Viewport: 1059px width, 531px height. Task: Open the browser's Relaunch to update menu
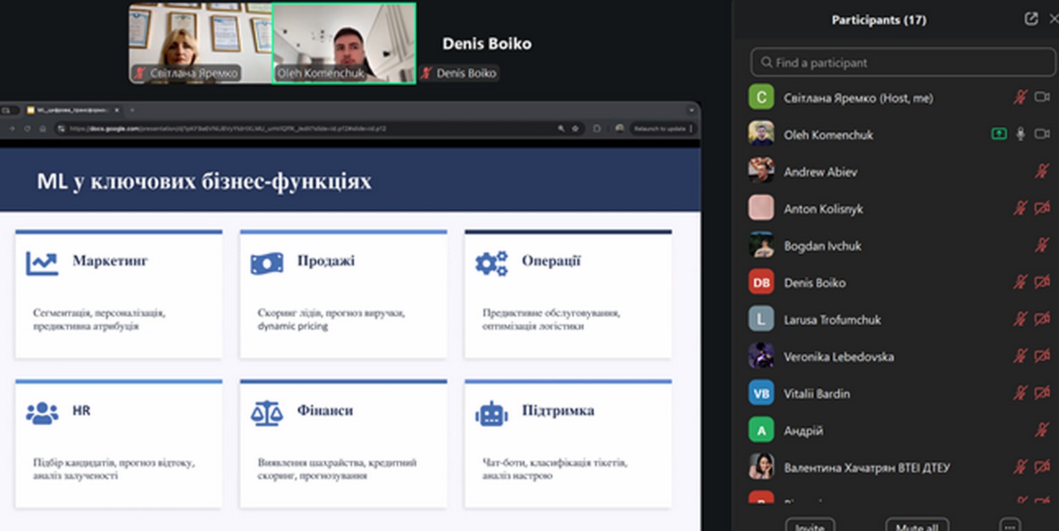[658, 129]
